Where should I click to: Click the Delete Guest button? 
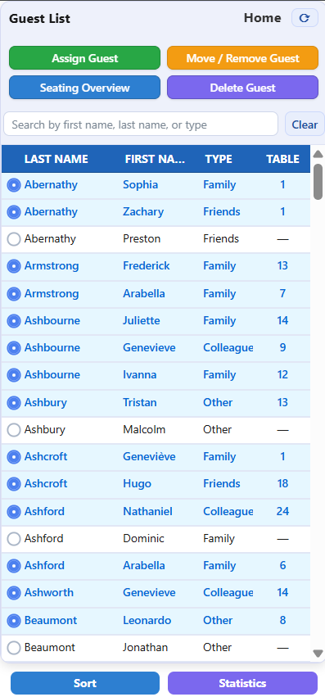pyautogui.click(x=243, y=88)
